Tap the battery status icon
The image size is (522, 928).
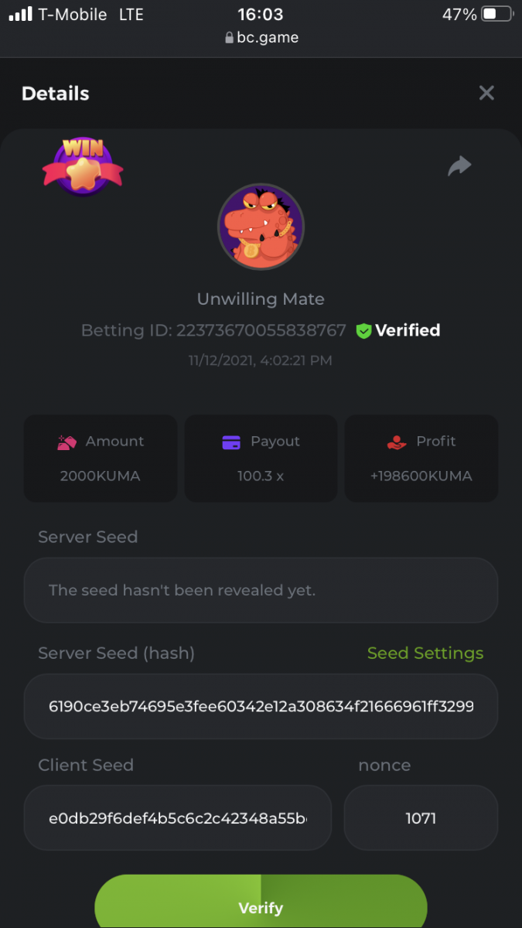click(x=496, y=15)
